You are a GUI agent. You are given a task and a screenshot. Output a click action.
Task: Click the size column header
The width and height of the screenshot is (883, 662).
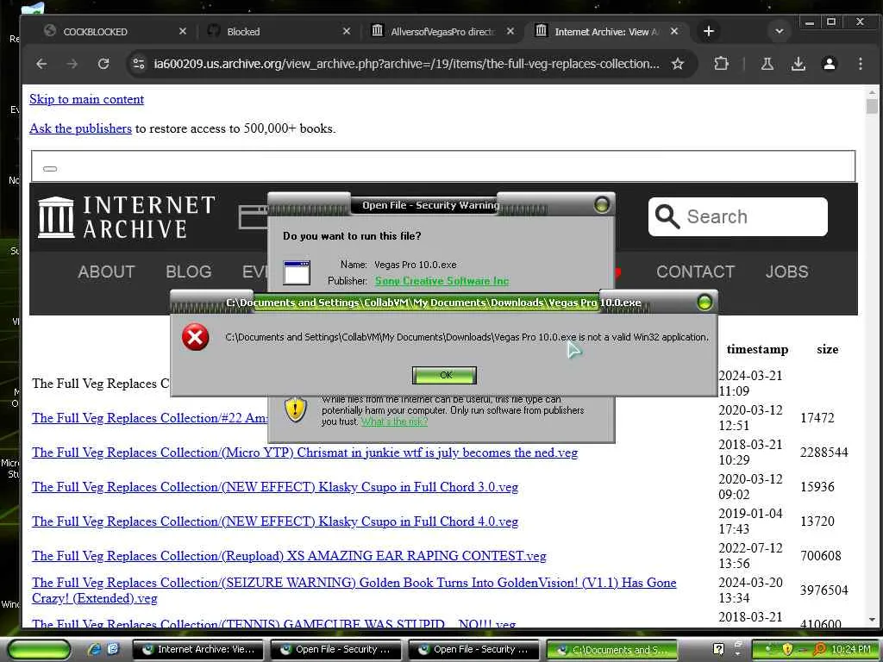(827, 350)
